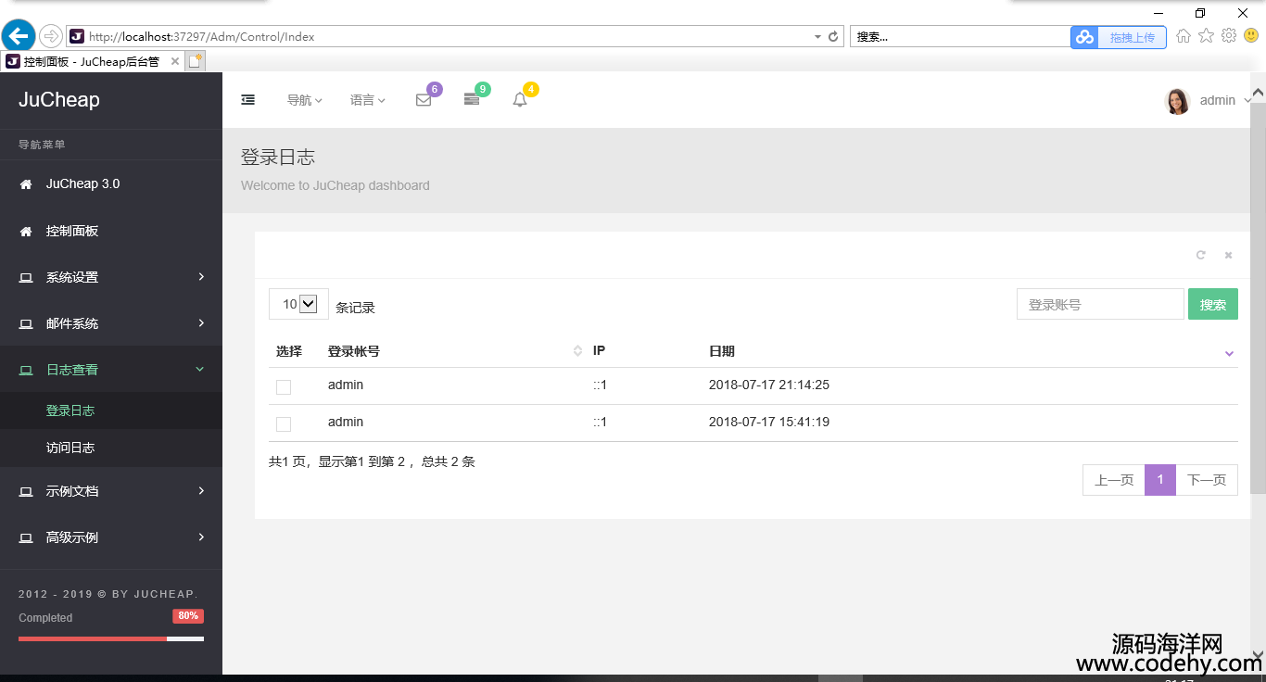Close the log panel with the x icon
1266x682 pixels.
pyautogui.click(x=1228, y=255)
